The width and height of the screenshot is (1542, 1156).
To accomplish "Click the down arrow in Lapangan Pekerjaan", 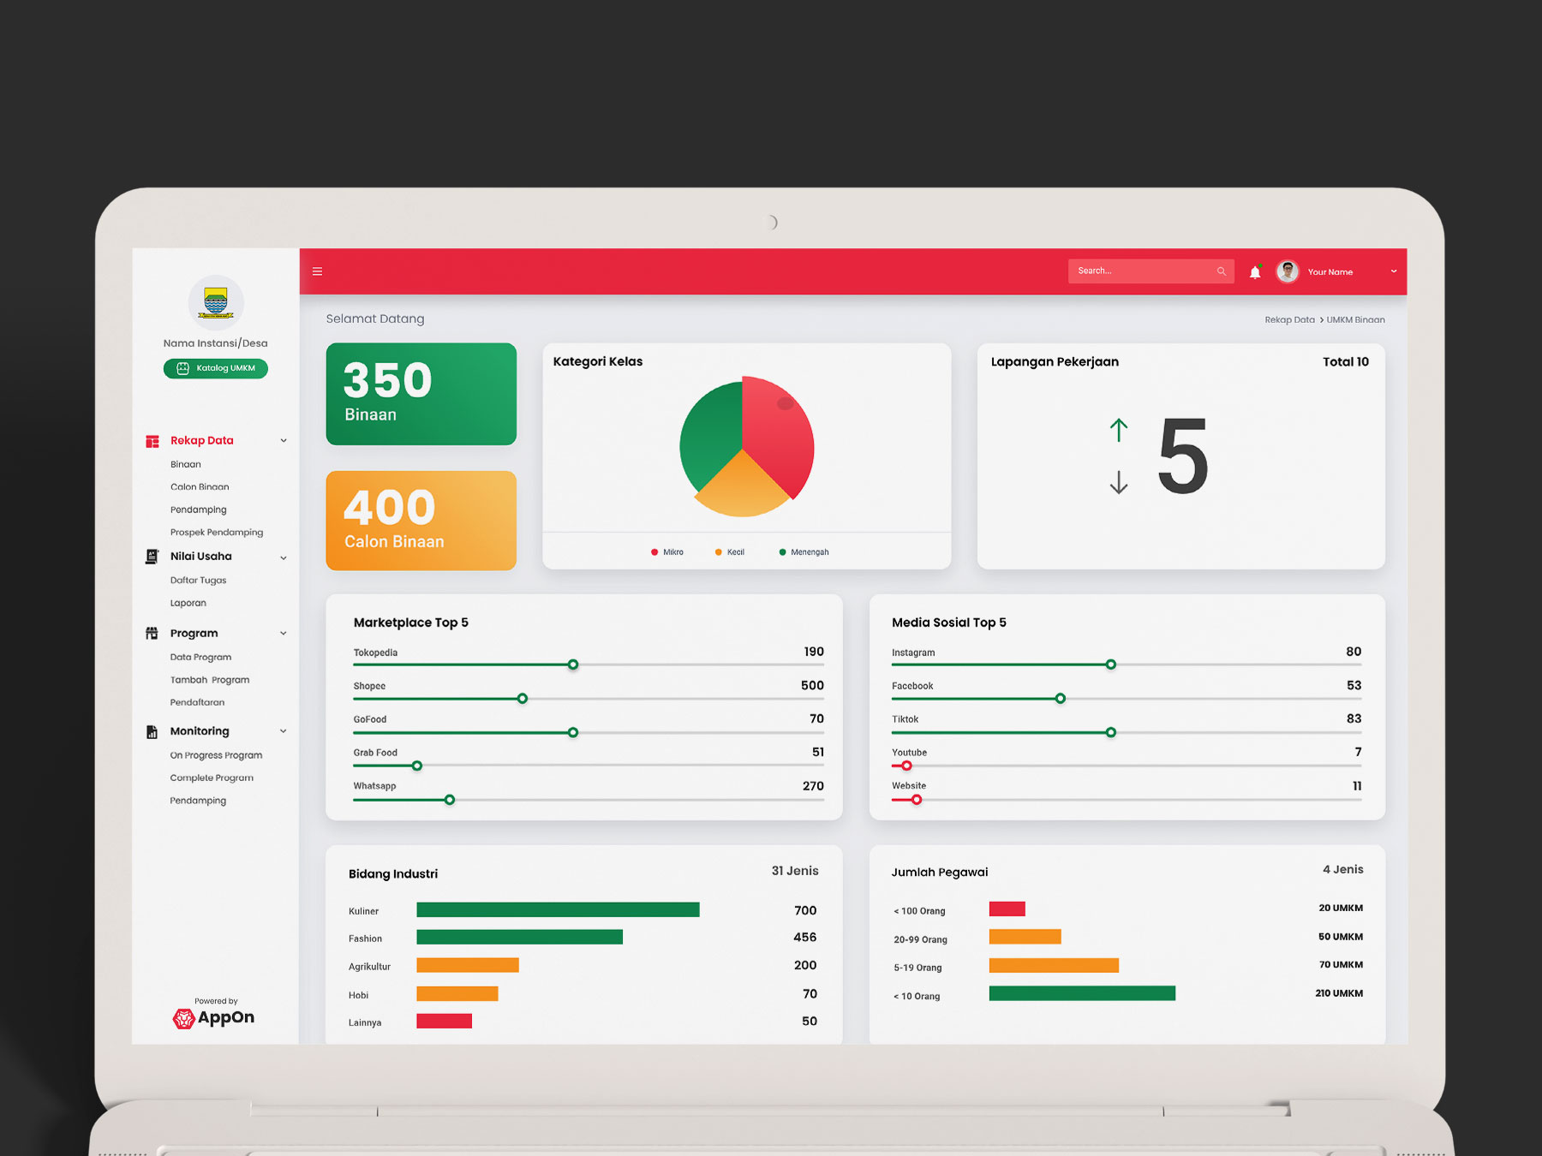I will pos(1118,482).
